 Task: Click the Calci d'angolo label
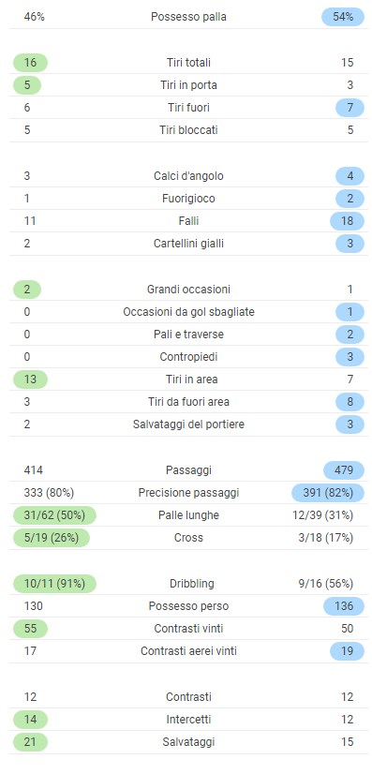click(188, 176)
